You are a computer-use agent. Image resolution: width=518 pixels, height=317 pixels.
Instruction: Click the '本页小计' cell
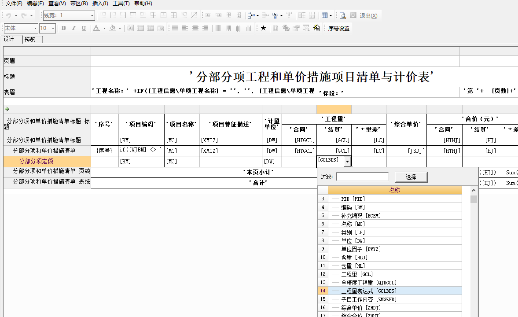click(x=204, y=172)
